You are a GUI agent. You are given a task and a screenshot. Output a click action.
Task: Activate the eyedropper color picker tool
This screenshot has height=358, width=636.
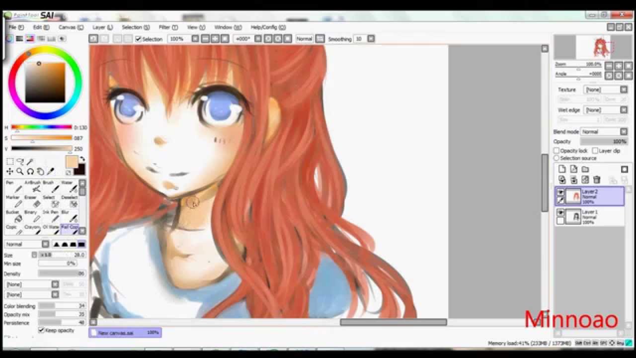pos(50,172)
